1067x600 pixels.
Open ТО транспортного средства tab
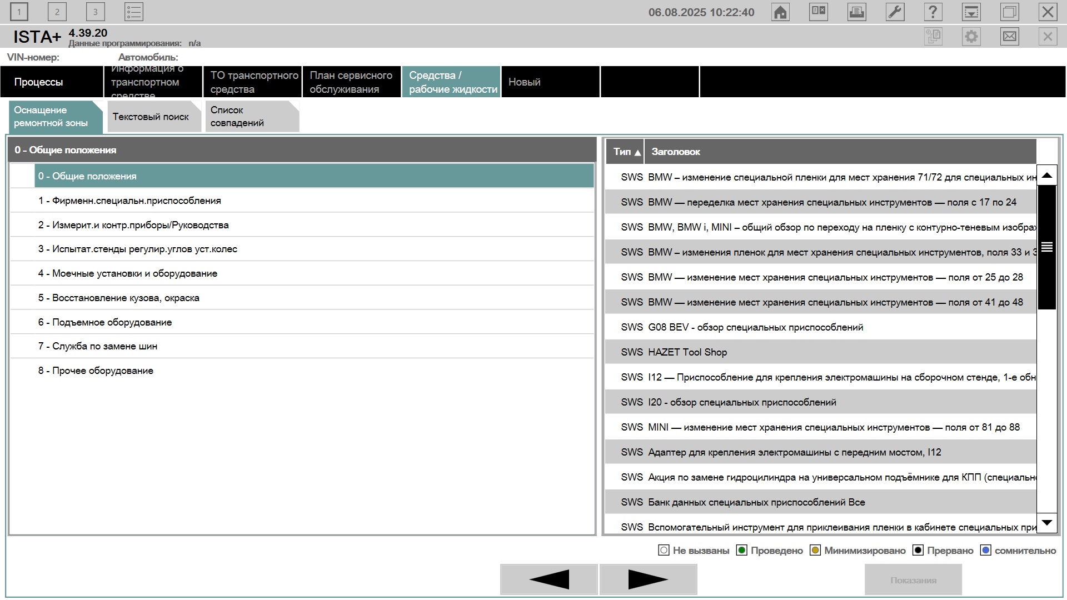click(x=252, y=82)
